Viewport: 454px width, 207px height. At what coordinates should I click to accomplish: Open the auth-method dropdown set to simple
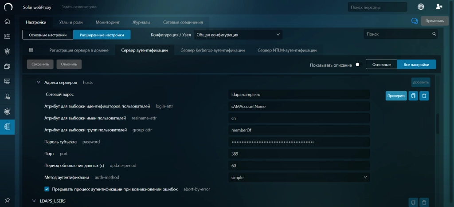pos(299,177)
